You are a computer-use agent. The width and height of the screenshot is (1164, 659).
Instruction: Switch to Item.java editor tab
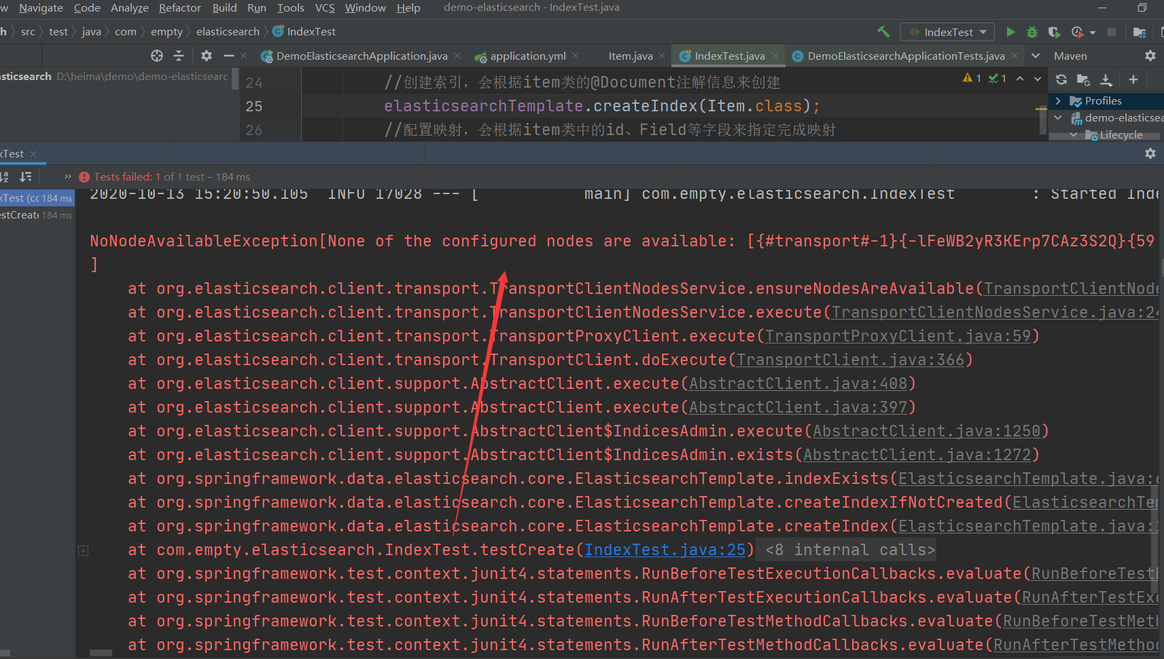pos(631,56)
